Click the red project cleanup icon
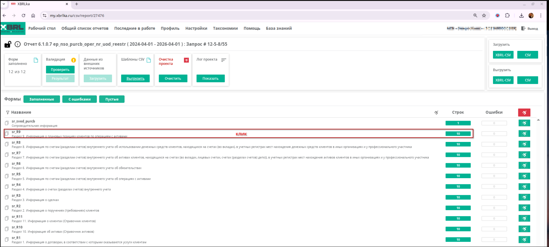This screenshot has width=549, height=247. [186, 60]
